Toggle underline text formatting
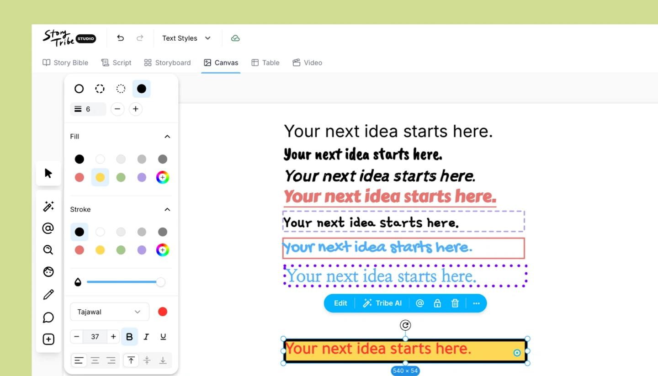Viewport: 658px width, 376px height. 163,337
